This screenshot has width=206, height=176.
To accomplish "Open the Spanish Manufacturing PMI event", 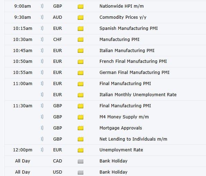I will 129,28.
